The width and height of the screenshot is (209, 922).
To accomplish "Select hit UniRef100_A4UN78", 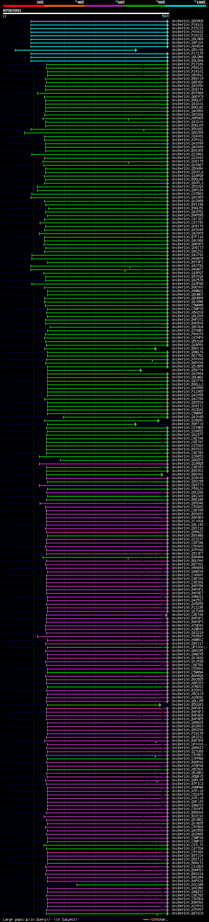I will pyautogui.click(x=187, y=258).
